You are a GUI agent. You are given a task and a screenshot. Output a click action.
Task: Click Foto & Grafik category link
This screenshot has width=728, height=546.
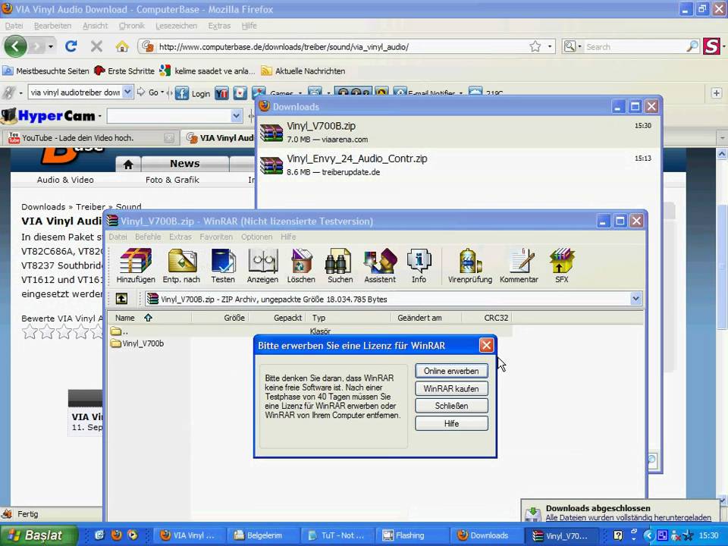tap(172, 180)
